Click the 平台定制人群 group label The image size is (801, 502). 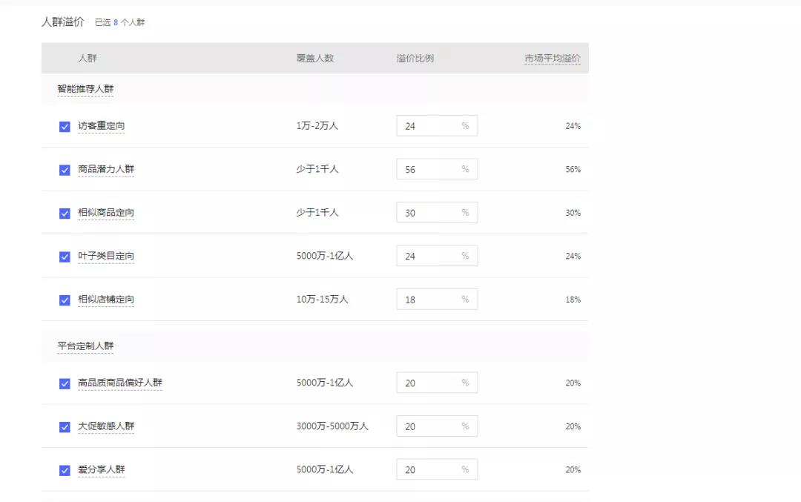(x=85, y=346)
